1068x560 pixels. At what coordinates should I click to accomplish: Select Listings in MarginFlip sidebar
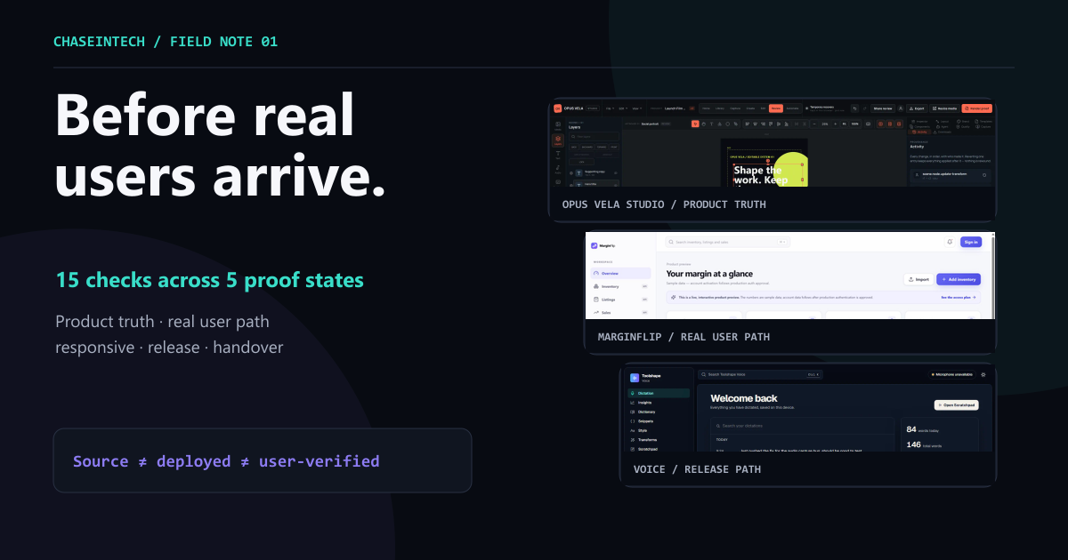620,300
